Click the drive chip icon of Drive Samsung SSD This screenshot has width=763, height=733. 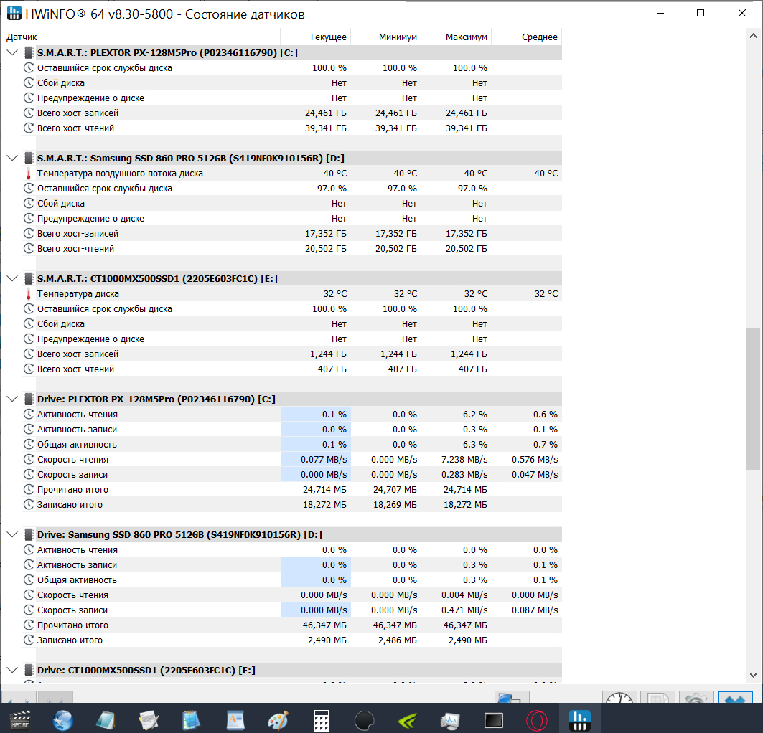coord(29,534)
